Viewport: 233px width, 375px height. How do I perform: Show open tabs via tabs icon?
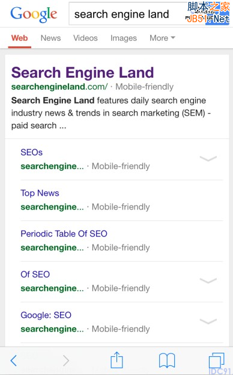pos(217,361)
